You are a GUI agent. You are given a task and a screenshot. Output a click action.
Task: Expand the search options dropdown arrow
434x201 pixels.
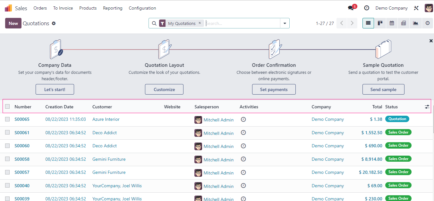[x=285, y=23]
